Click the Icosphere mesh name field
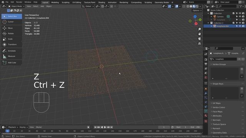The image size is (246, 138). point(226,59)
